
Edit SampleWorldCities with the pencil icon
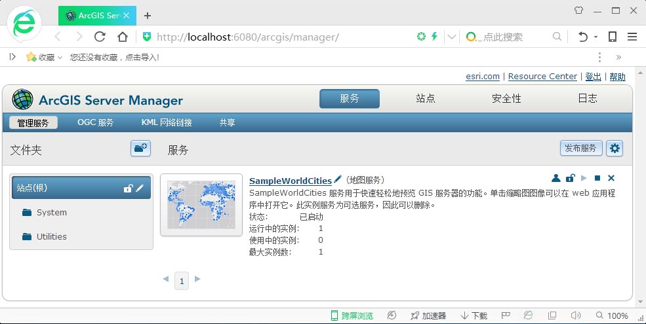click(337, 179)
